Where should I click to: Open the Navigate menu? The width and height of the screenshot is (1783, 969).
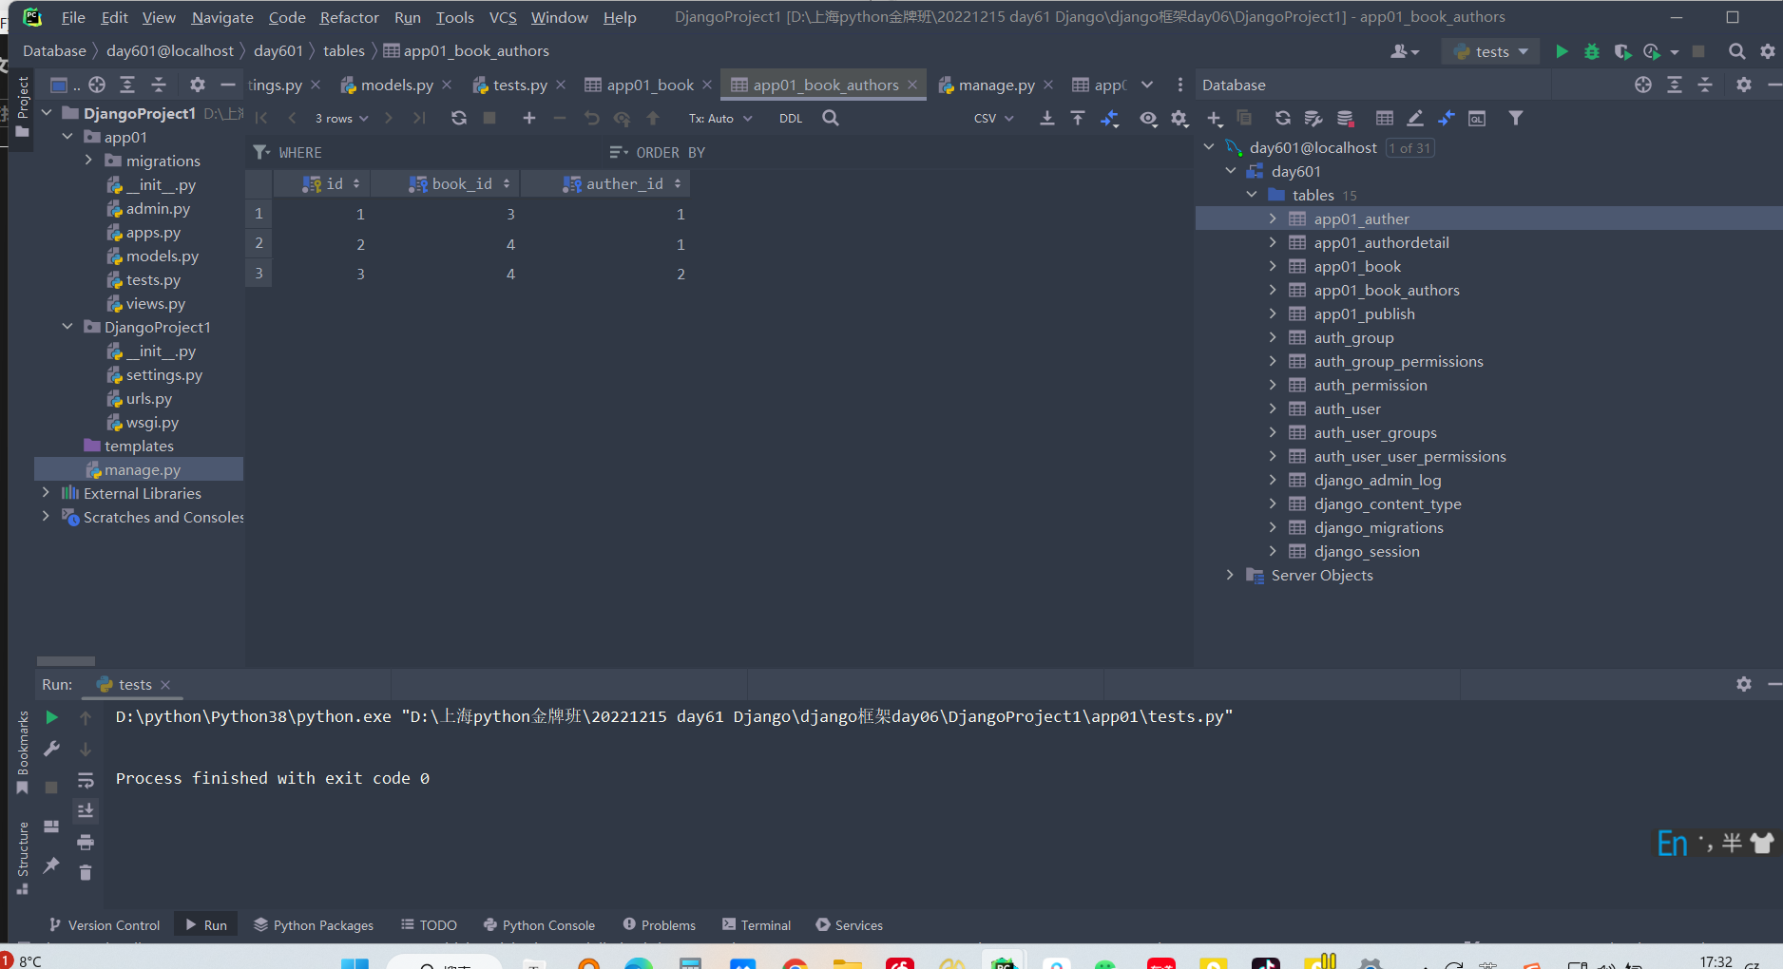coord(222,17)
